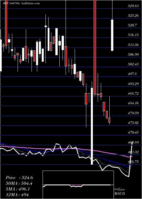
Task: Select the 502.43 price axis label
Action: coord(133,64)
